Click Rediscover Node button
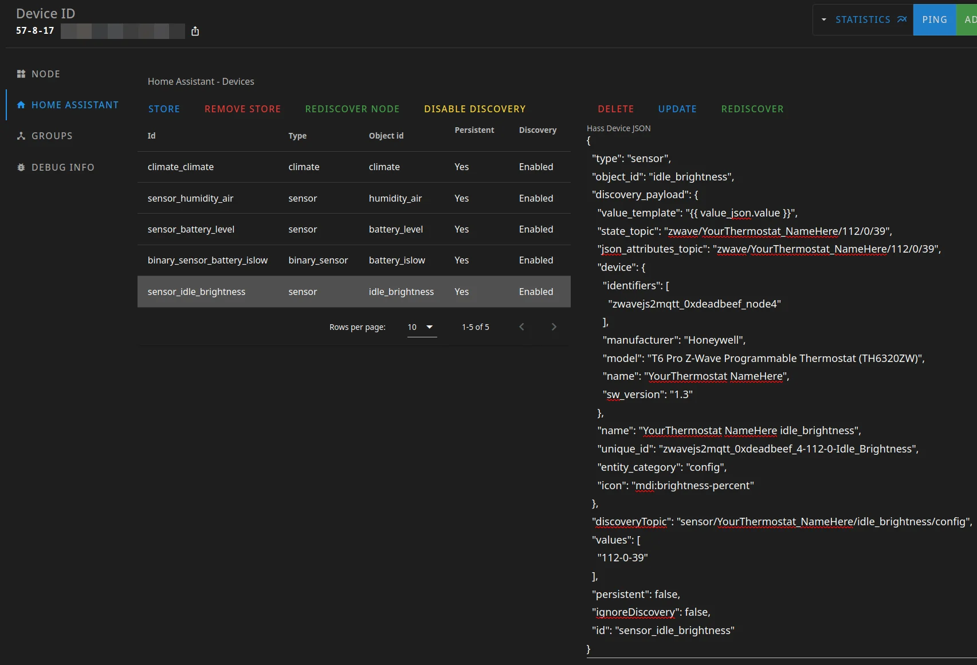The width and height of the screenshot is (977, 665). click(352, 109)
